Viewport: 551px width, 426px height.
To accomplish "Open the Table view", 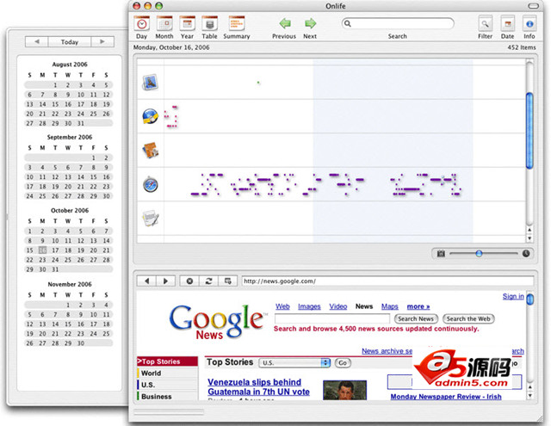I will pos(209,28).
